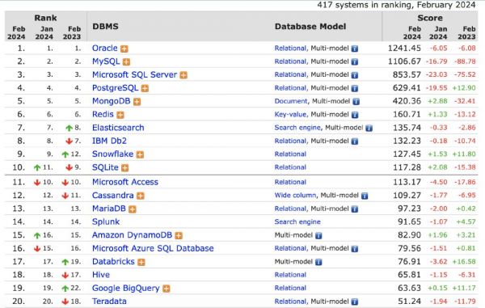Click the orange plus icon next to Google BigQuery
485x308 pixels.
pos(167,289)
